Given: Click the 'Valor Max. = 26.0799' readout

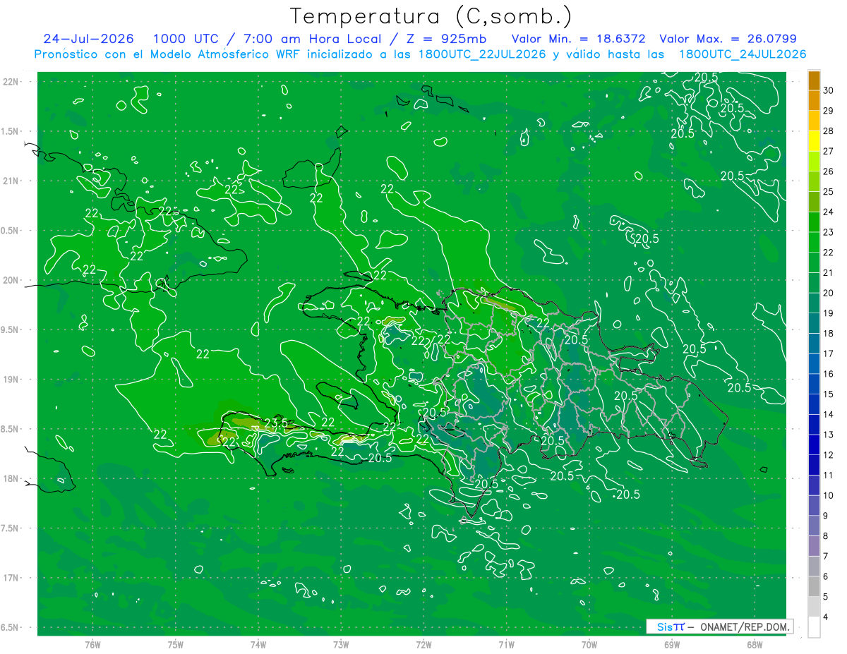Looking at the screenshot, I should [x=728, y=39].
